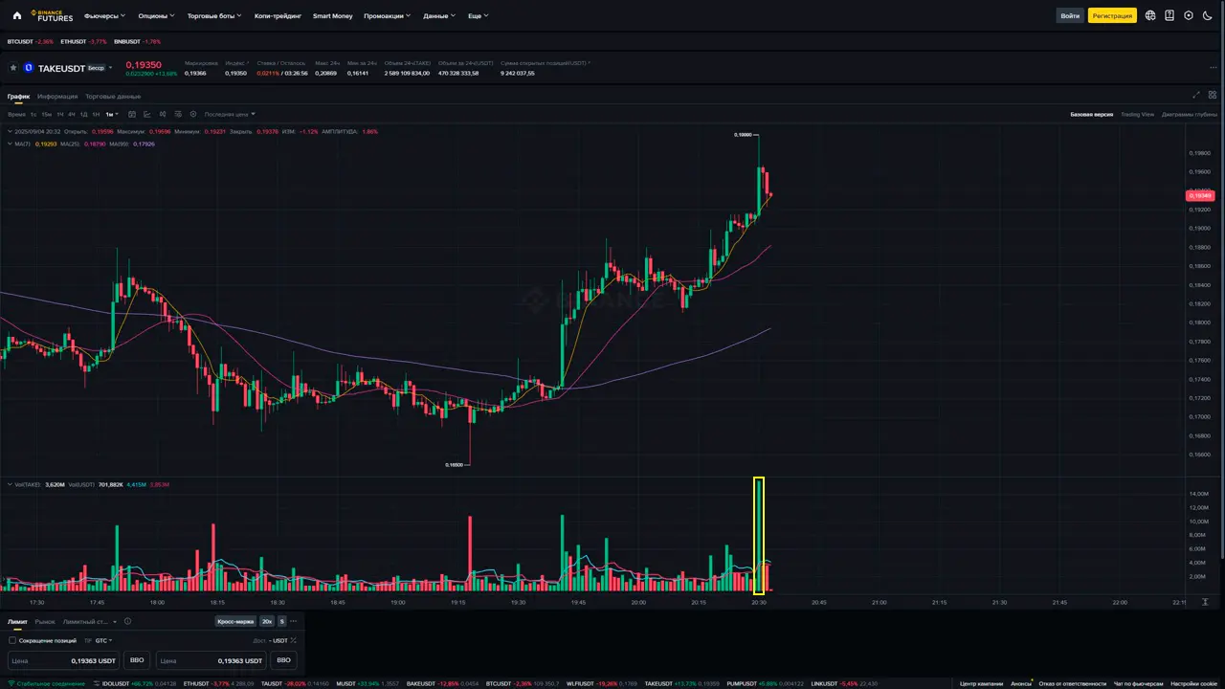Open the Binance Futures logo link
Screen dimensions: 1225x689
tap(52, 15)
